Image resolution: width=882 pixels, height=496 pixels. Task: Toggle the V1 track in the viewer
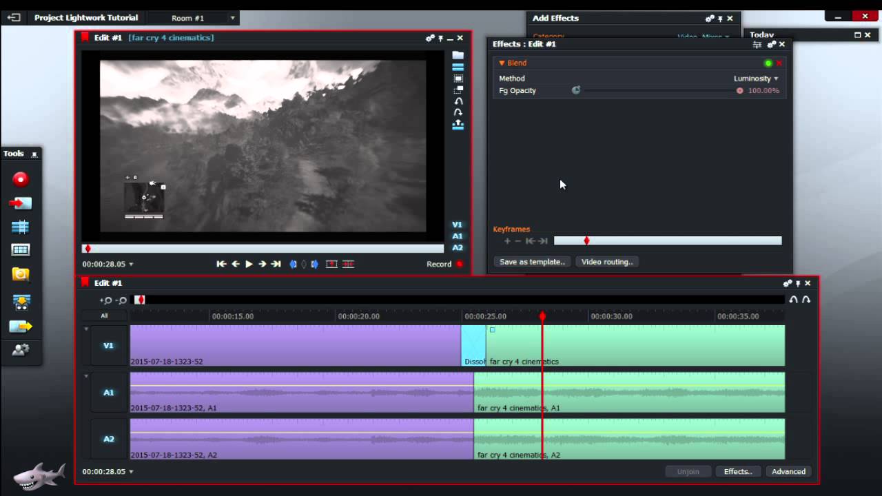(458, 225)
